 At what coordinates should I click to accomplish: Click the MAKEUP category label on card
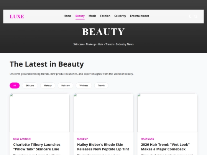click(x=82, y=139)
